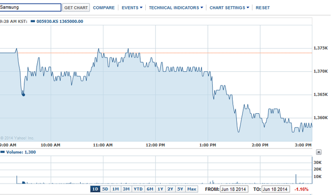Click the 10K volume axis label
This screenshot has width=331, height=195.
coord(318,177)
